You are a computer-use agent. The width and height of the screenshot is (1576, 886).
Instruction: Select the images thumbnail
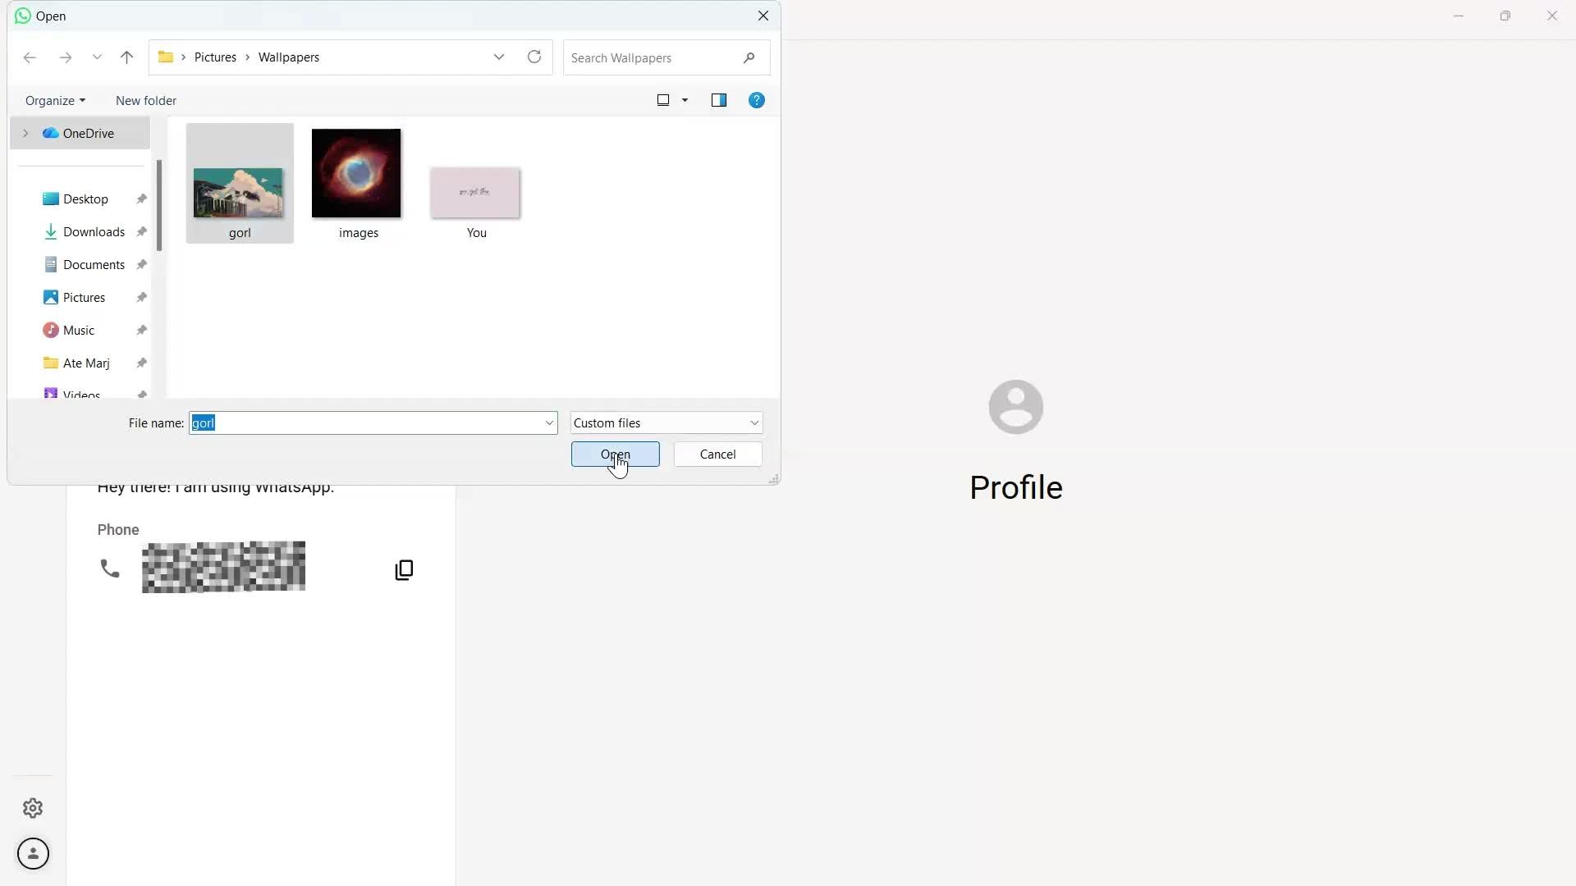click(x=355, y=172)
